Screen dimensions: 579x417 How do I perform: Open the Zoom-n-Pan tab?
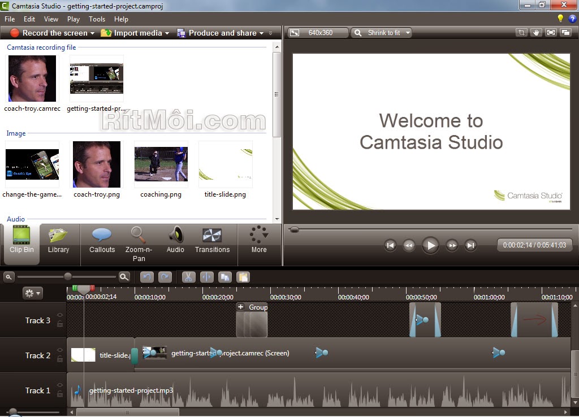tap(139, 244)
